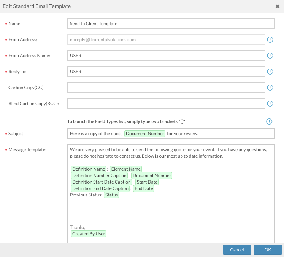Click 'Previous Status:' text in message
This screenshot has height=257, width=284.
pos(86,195)
